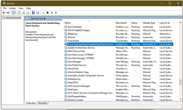Open the Help menu
This screenshot has height=110, width=183.
point(28,8)
